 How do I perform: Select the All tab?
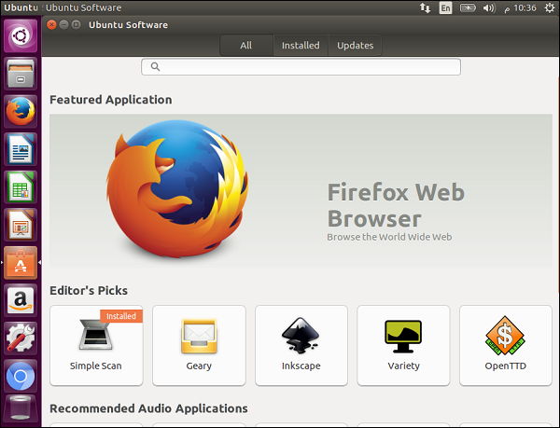pyautogui.click(x=246, y=46)
